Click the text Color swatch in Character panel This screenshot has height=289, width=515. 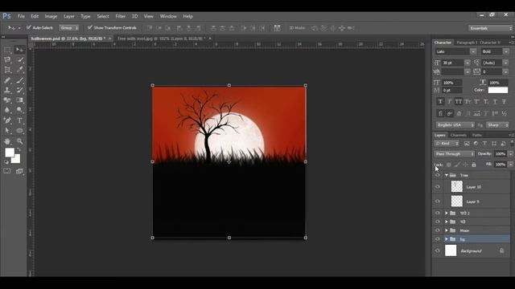coord(498,90)
